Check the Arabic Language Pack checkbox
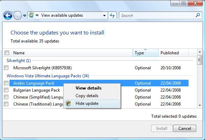Viewport: 205px width, 140px height. pos(6,83)
